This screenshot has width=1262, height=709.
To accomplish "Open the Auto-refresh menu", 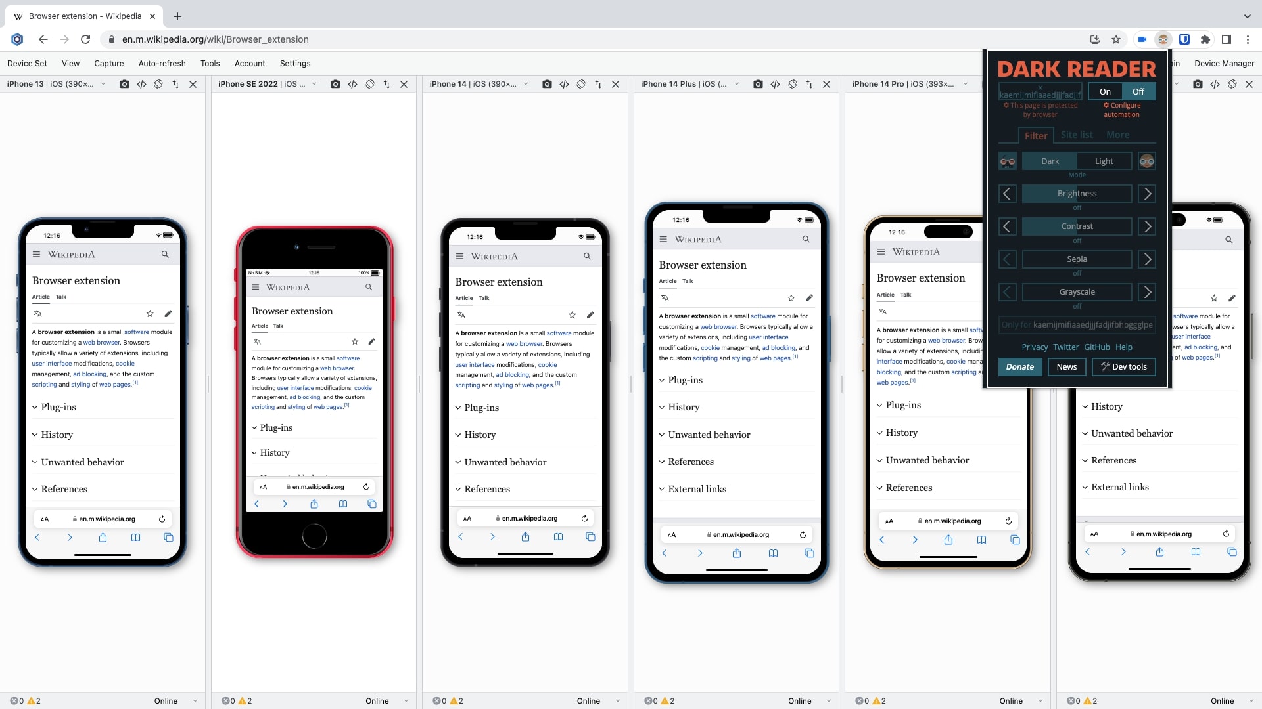I will 162,64.
